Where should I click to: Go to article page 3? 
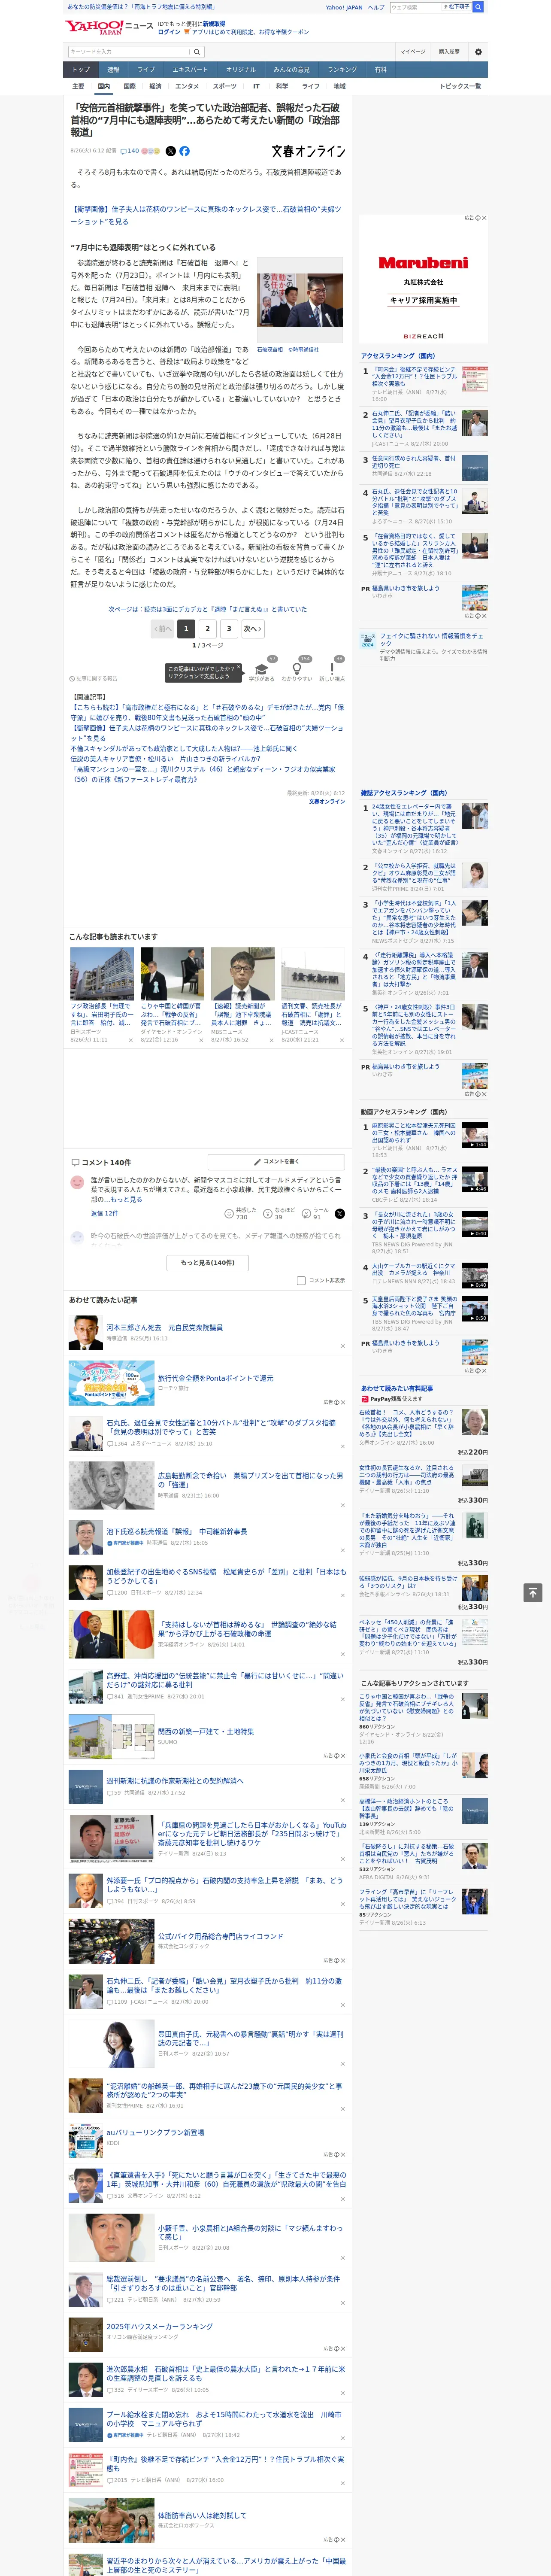(229, 629)
